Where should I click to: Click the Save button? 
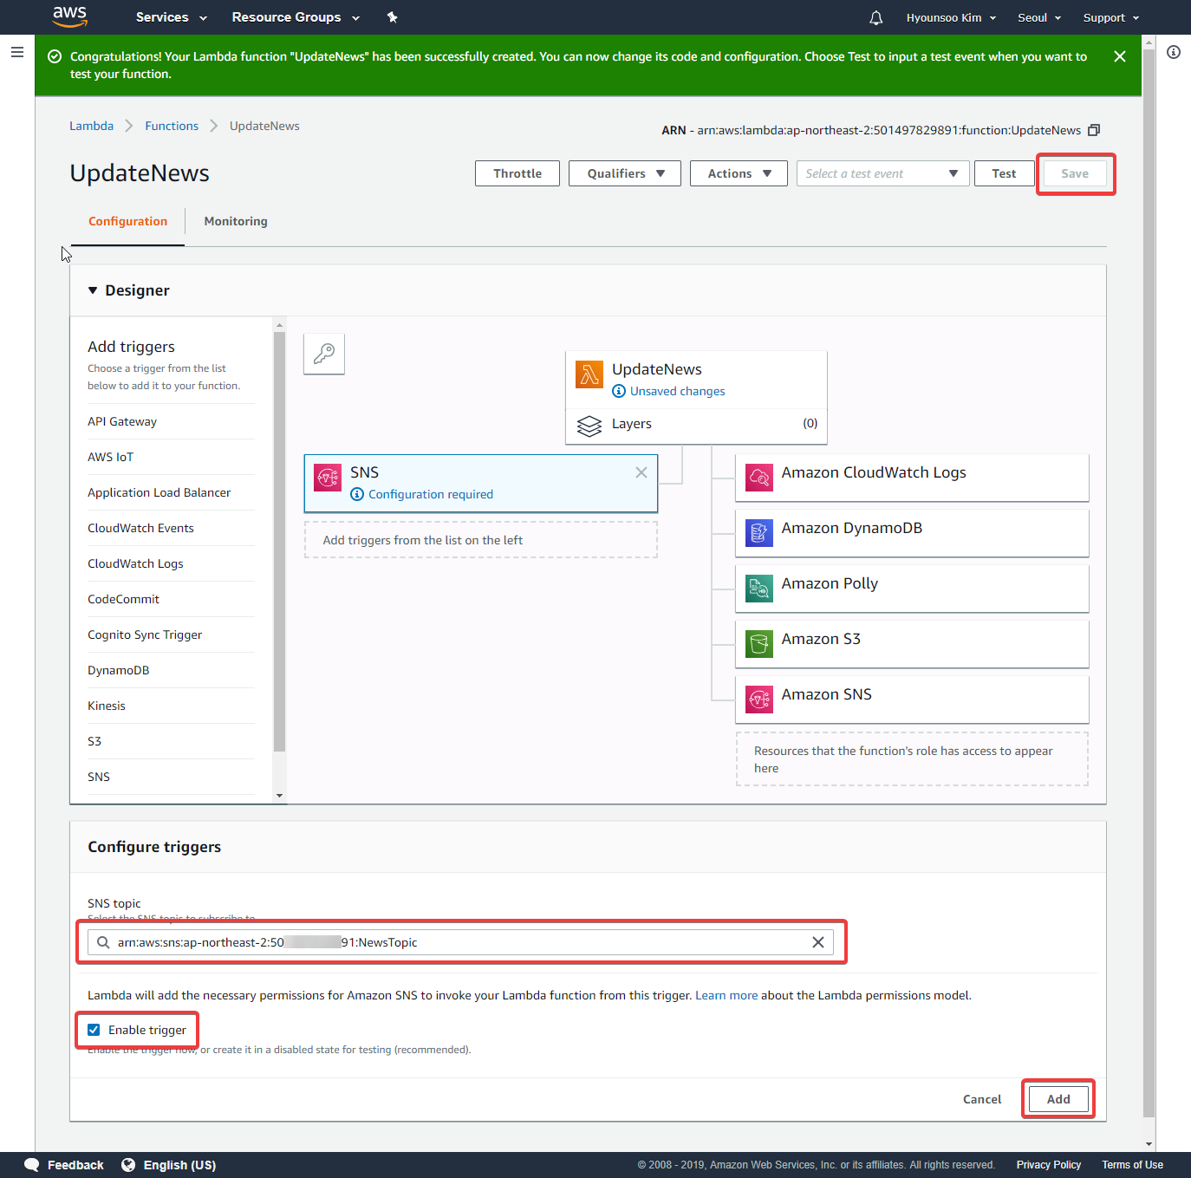click(x=1075, y=173)
